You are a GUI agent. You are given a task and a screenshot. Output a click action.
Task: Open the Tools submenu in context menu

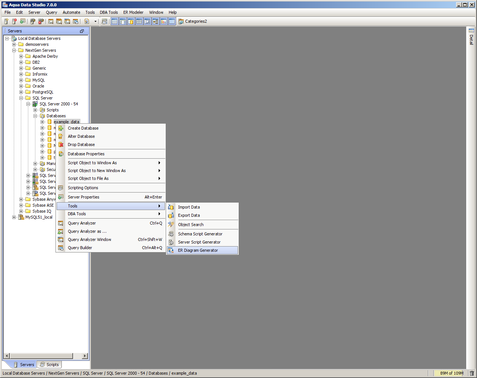[111, 206]
